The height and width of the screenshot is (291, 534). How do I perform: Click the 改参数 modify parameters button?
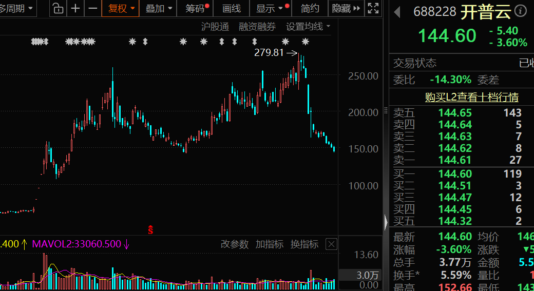(x=235, y=244)
